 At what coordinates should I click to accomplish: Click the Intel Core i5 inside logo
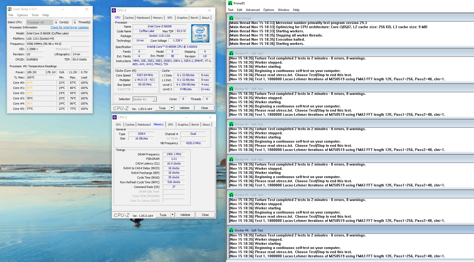pos(200,33)
